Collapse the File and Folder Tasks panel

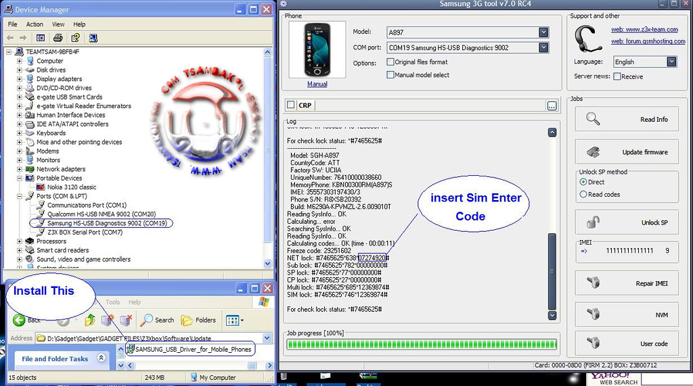[102, 358]
